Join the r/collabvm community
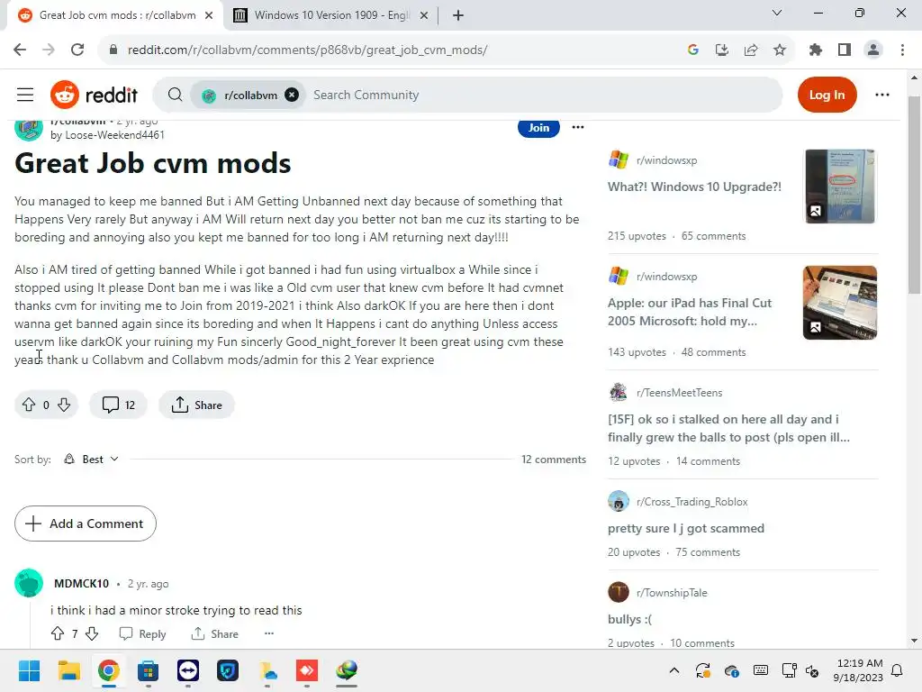Screen dimensions: 922x692 [x=538, y=128]
